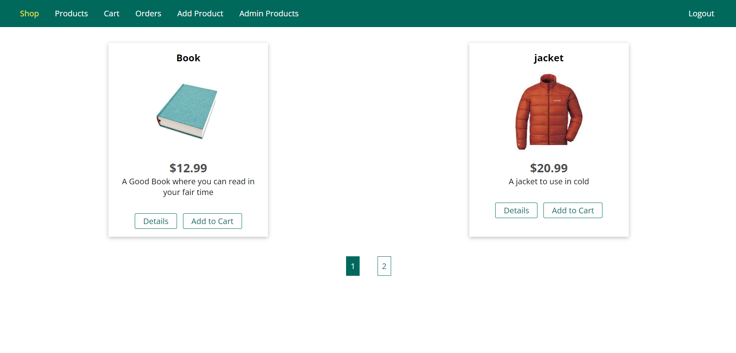The width and height of the screenshot is (736, 353).
Task: Click the $20.99 price text
Action: (x=549, y=168)
